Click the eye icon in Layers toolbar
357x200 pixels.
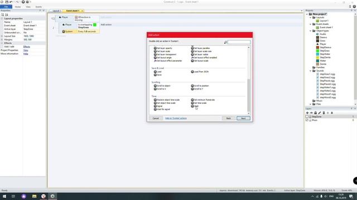coord(311,113)
